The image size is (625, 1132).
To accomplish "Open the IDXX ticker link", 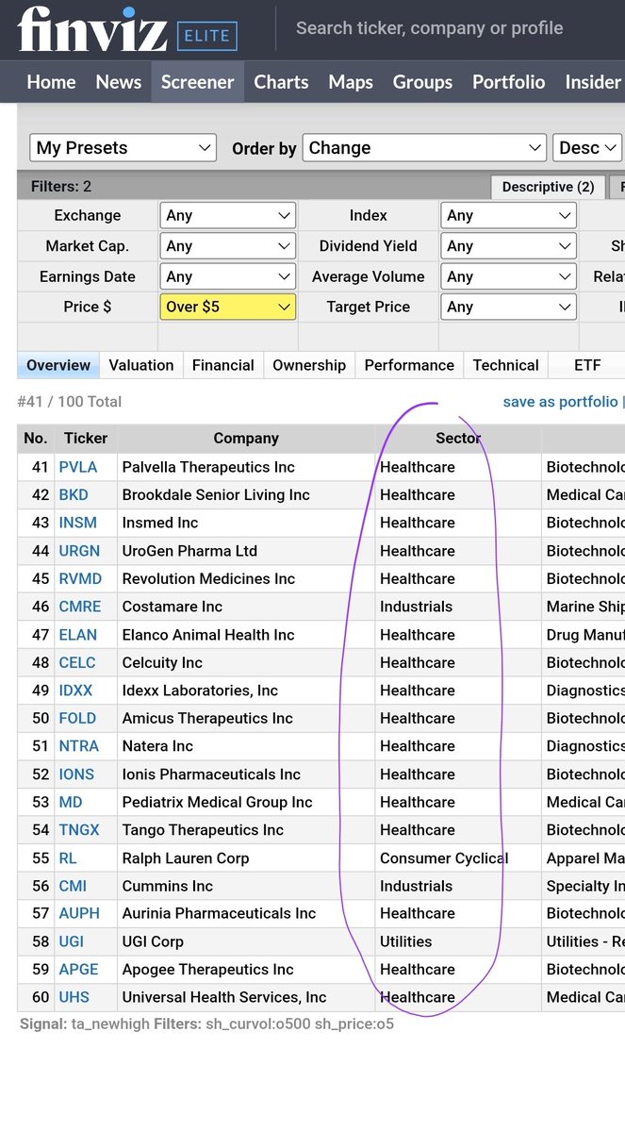I will (x=76, y=691).
